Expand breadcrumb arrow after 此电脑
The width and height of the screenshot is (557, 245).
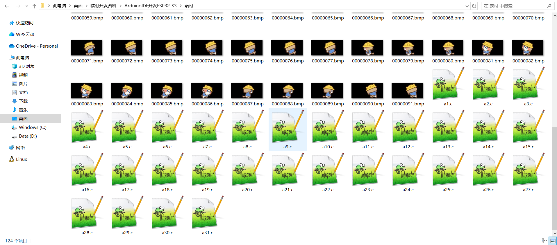click(x=70, y=6)
